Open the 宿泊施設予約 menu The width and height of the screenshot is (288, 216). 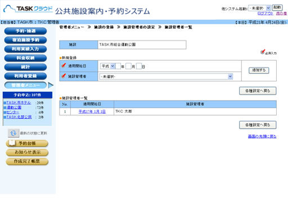pyautogui.click(x=25, y=40)
